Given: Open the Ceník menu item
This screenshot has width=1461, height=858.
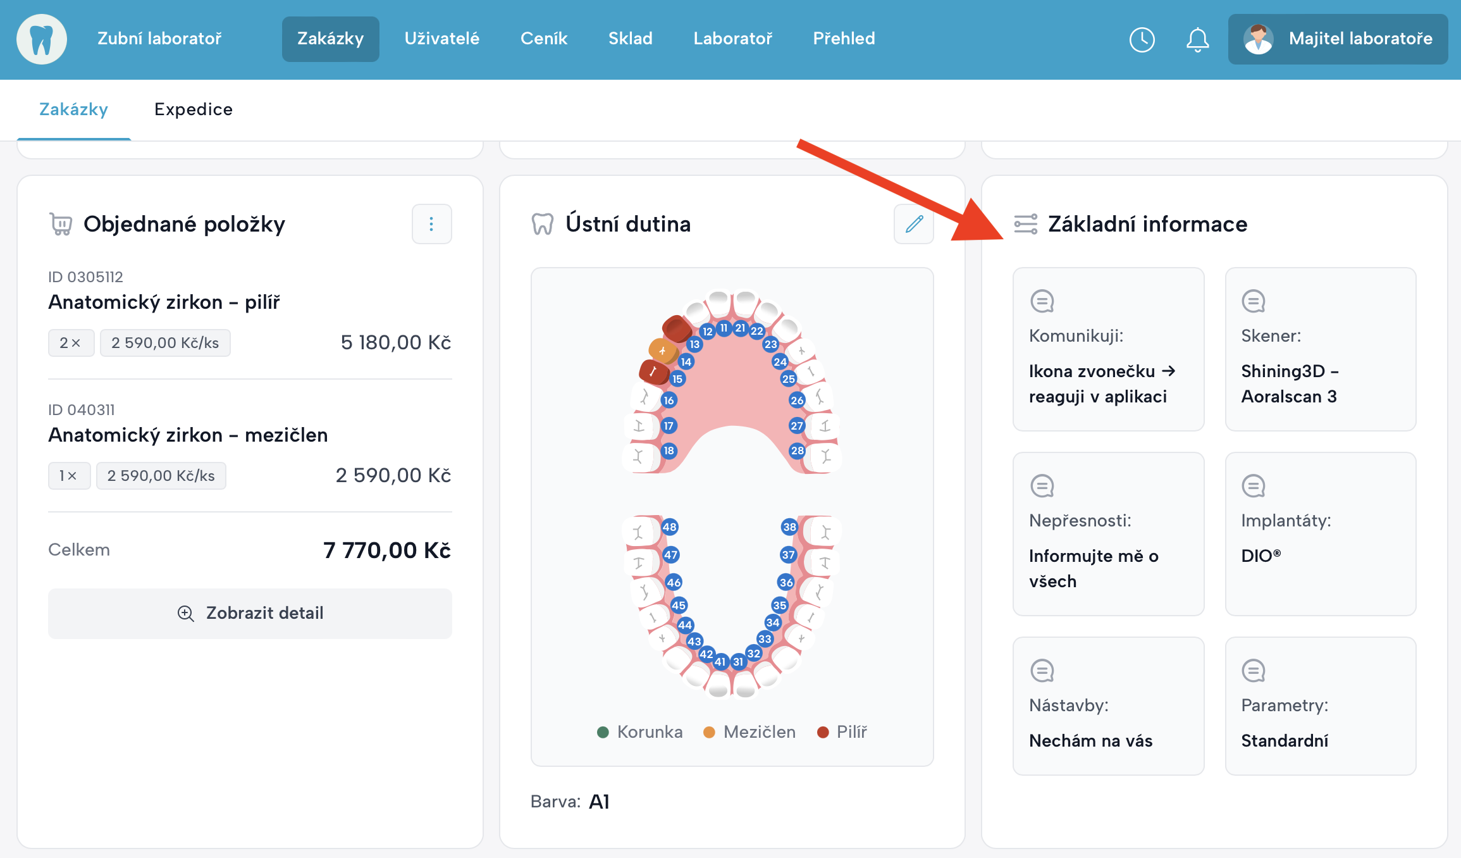Looking at the screenshot, I should pos(543,39).
